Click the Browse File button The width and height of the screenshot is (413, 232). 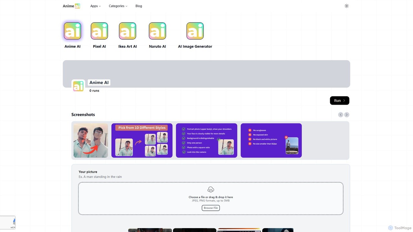coord(211,208)
